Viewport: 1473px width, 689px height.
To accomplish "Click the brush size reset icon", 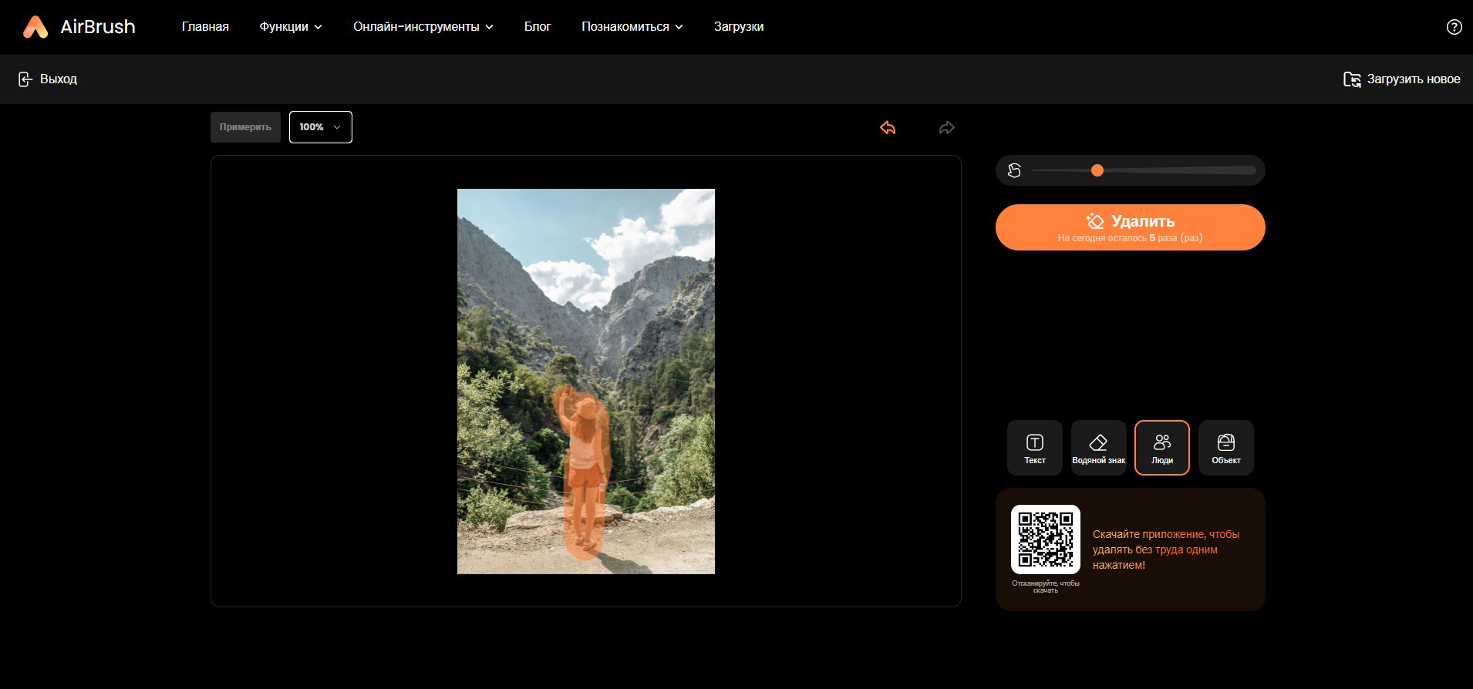I will (1014, 170).
